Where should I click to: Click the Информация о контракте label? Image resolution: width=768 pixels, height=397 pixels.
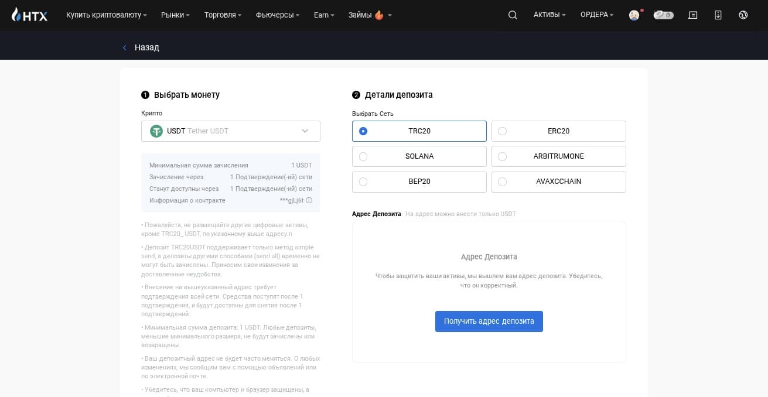coord(187,200)
